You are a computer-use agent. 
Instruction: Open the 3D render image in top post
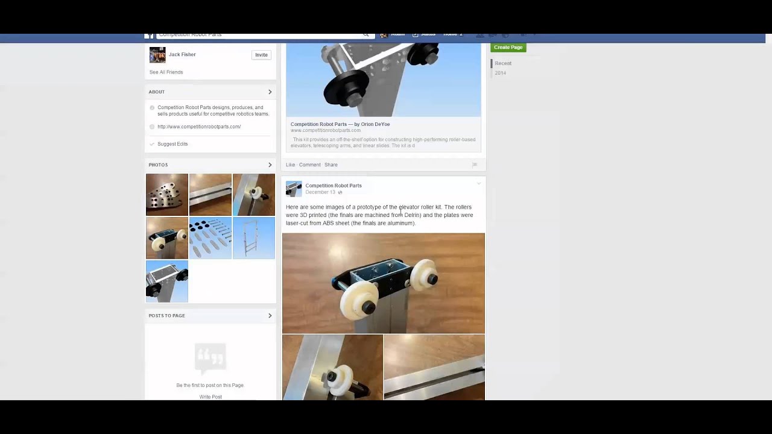[384, 80]
